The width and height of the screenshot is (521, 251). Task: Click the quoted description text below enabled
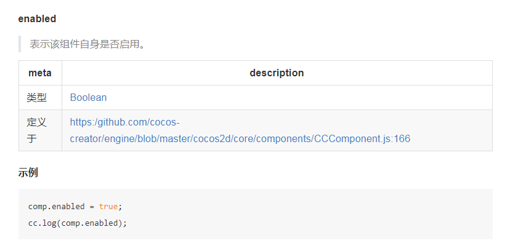[x=87, y=44]
